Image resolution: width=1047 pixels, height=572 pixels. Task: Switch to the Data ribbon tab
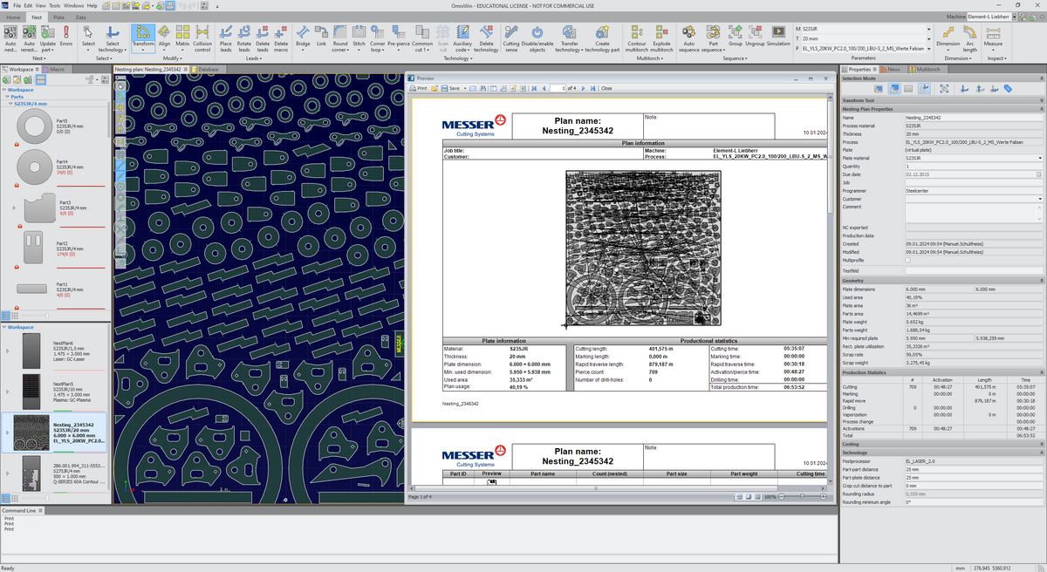(81, 17)
